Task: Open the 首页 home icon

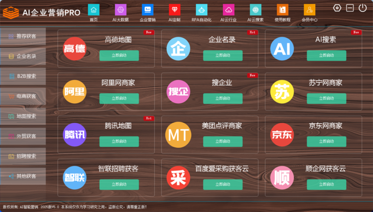Action: (94, 10)
